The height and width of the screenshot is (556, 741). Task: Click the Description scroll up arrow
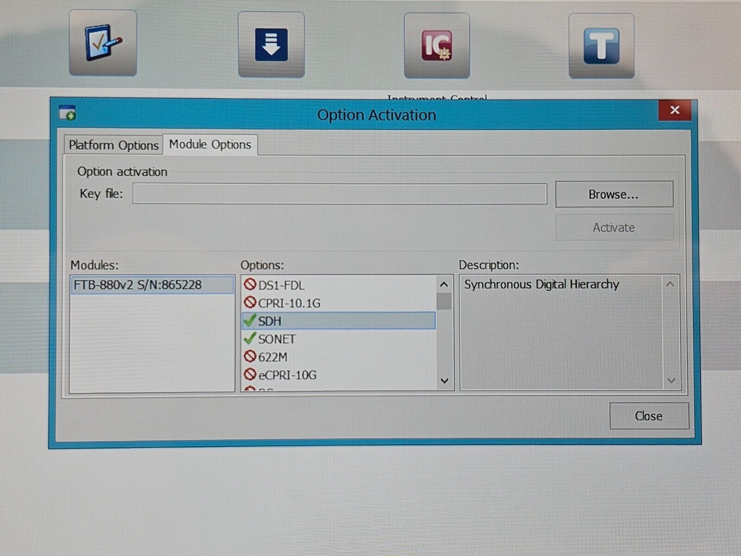670,284
